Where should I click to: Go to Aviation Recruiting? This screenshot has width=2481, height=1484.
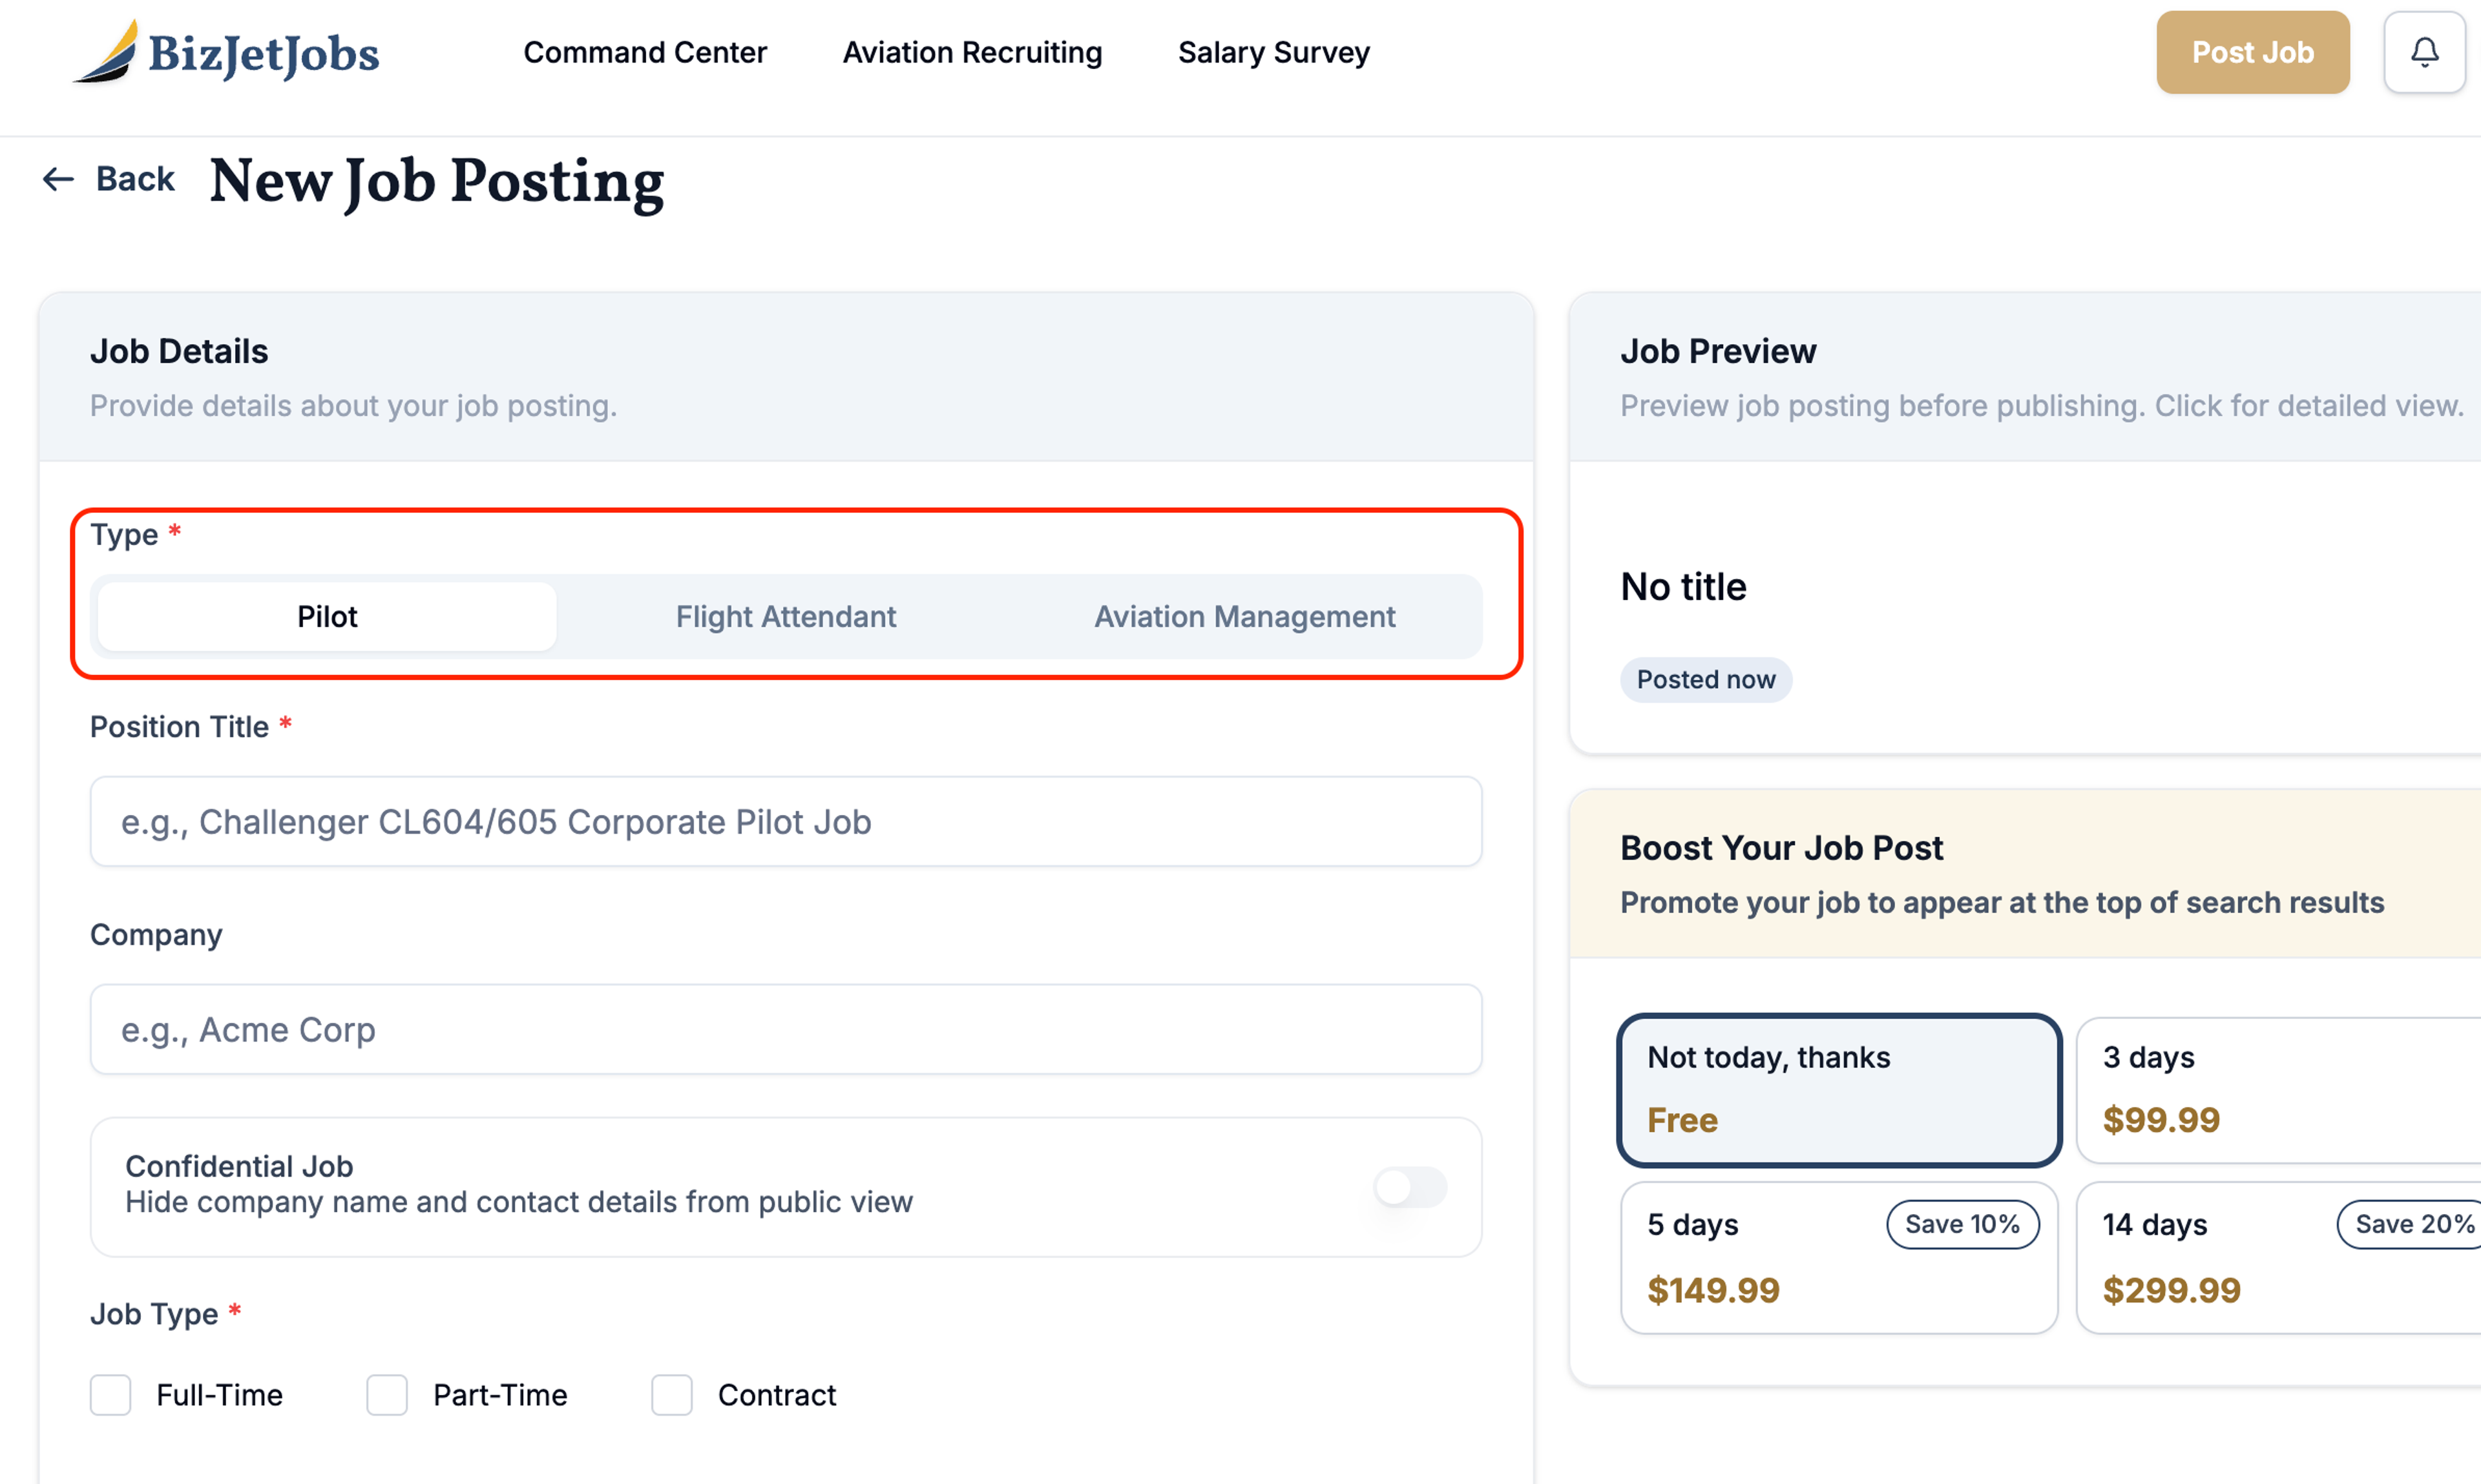972,52
